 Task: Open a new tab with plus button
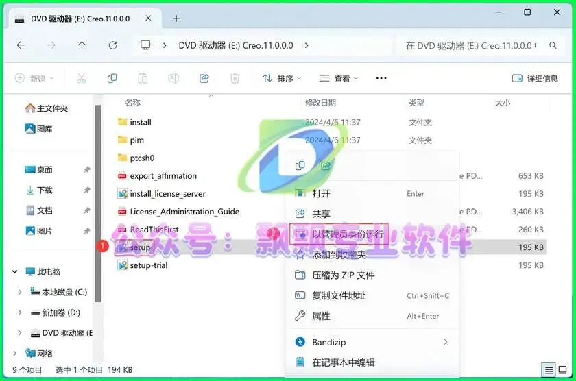click(x=176, y=19)
